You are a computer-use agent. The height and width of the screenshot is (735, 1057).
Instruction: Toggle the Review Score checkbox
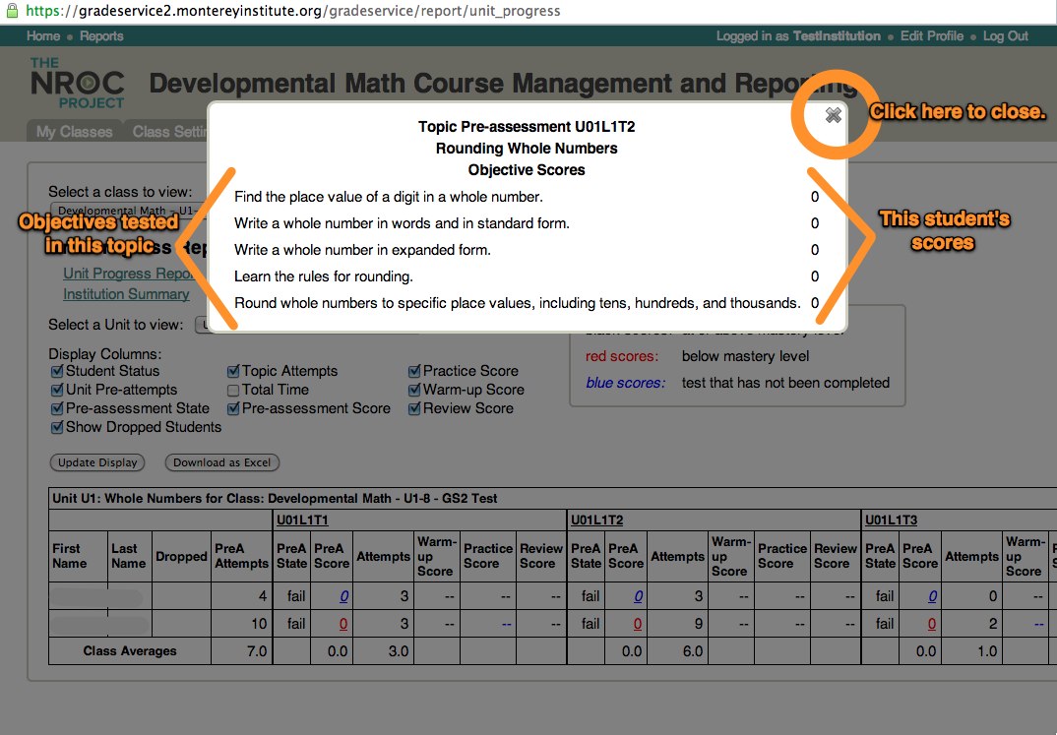(414, 409)
